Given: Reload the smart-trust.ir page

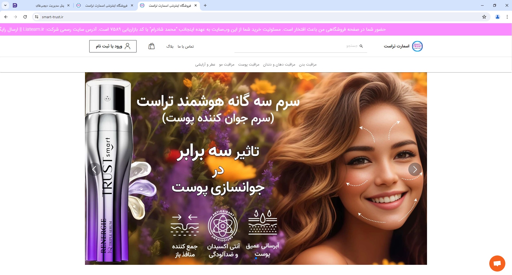Looking at the screenshot, I should pyautogui.click(x=25, y=17).
